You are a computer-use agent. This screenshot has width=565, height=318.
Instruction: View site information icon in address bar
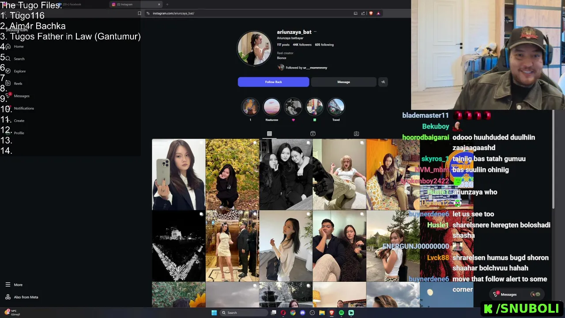pos(148,13)
